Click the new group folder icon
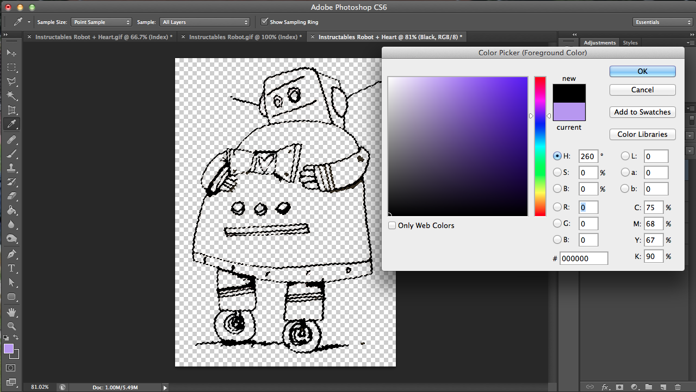 coord(648,387)
